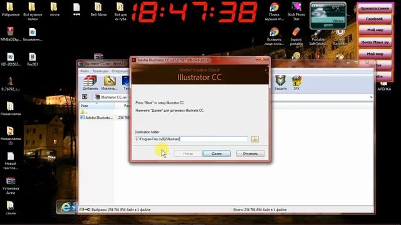Image resolution: width=401 pixels, height=225 pixels.
Task: Click the Защита icon in WinRAR toolbar
Action: click(x=281, y=83)
